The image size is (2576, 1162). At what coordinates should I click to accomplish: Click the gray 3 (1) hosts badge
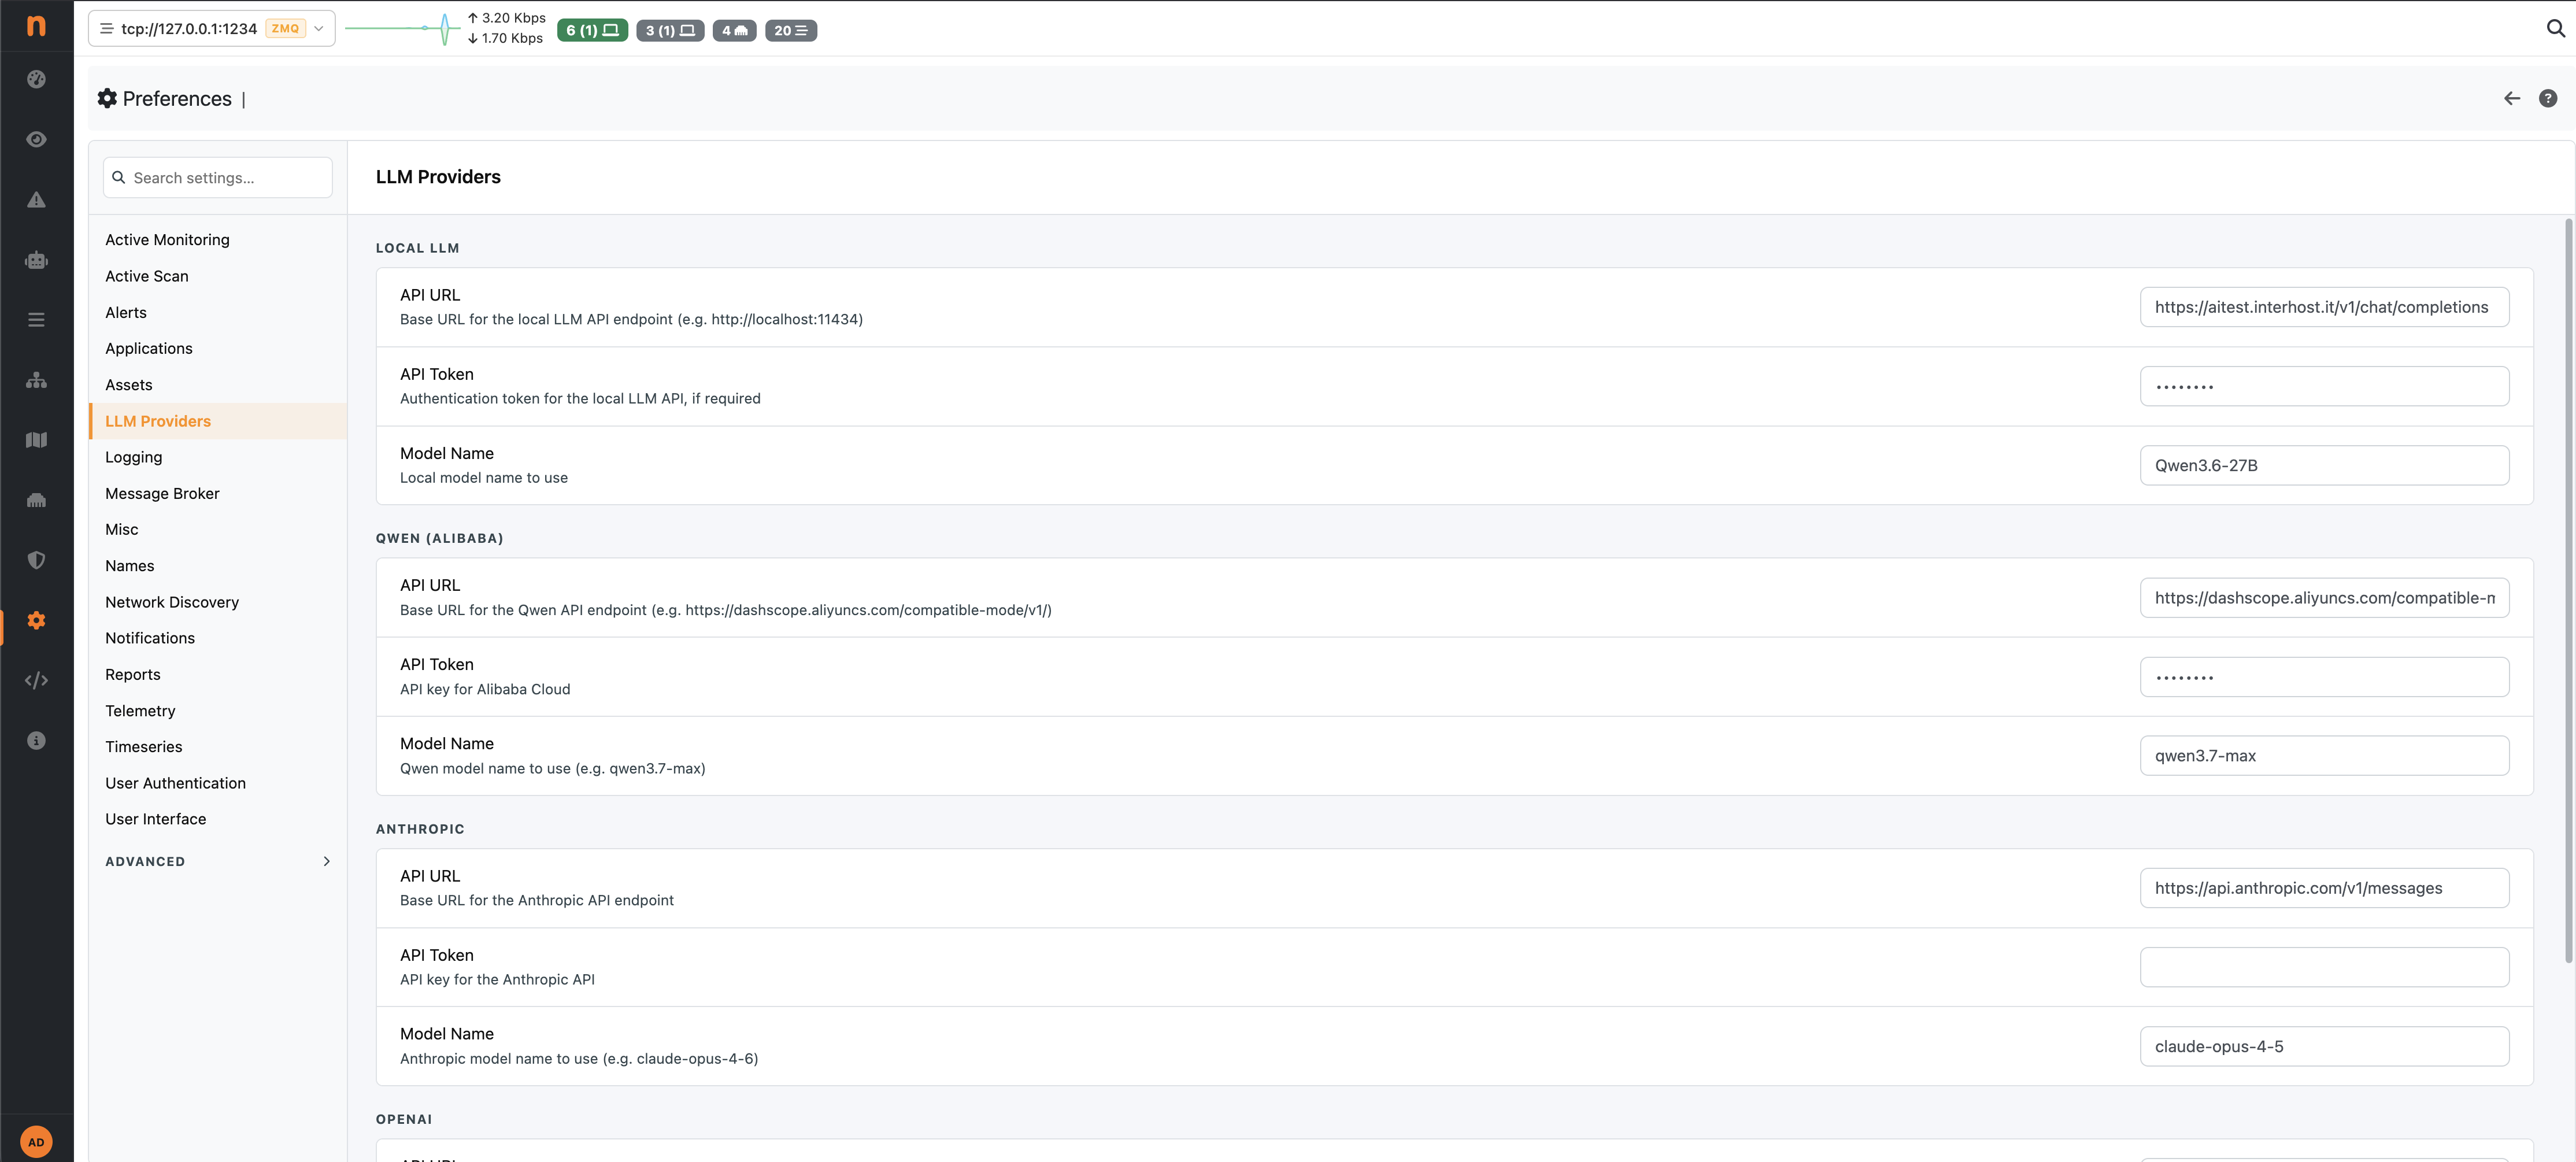tap(670, 30)
